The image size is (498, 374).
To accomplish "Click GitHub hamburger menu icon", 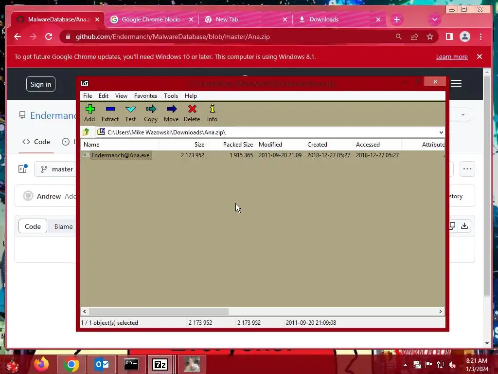I will tap(456, 83).
